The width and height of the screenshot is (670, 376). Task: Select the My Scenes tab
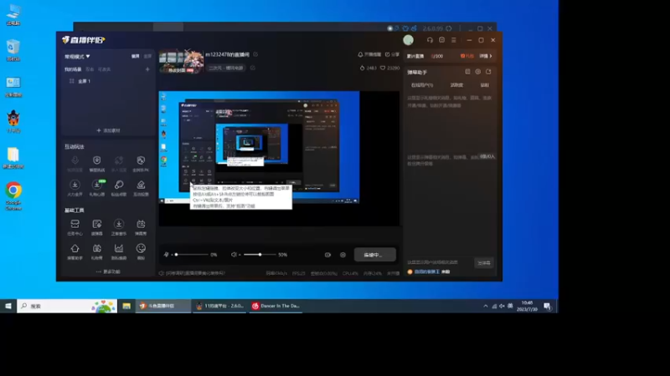[x=73, y=69]
